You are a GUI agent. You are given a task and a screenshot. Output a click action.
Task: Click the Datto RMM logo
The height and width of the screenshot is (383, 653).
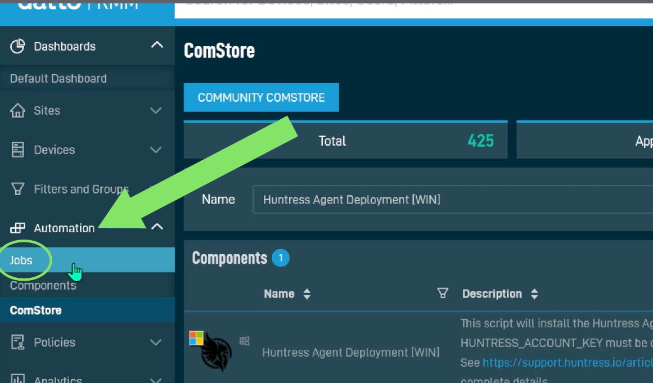[x=78, y=5]
